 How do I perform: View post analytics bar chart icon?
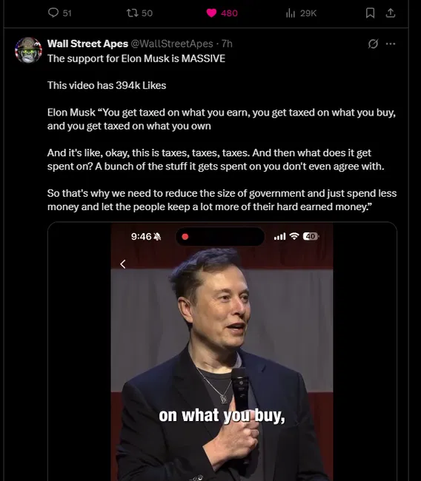click(291, 13)
